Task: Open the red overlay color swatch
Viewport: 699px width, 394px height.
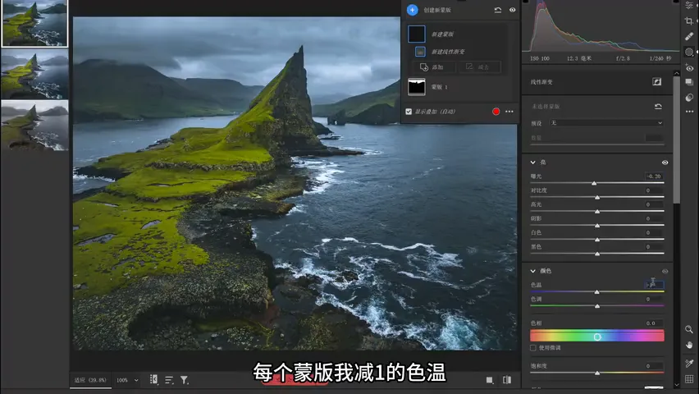Action: tap(496, 112)
